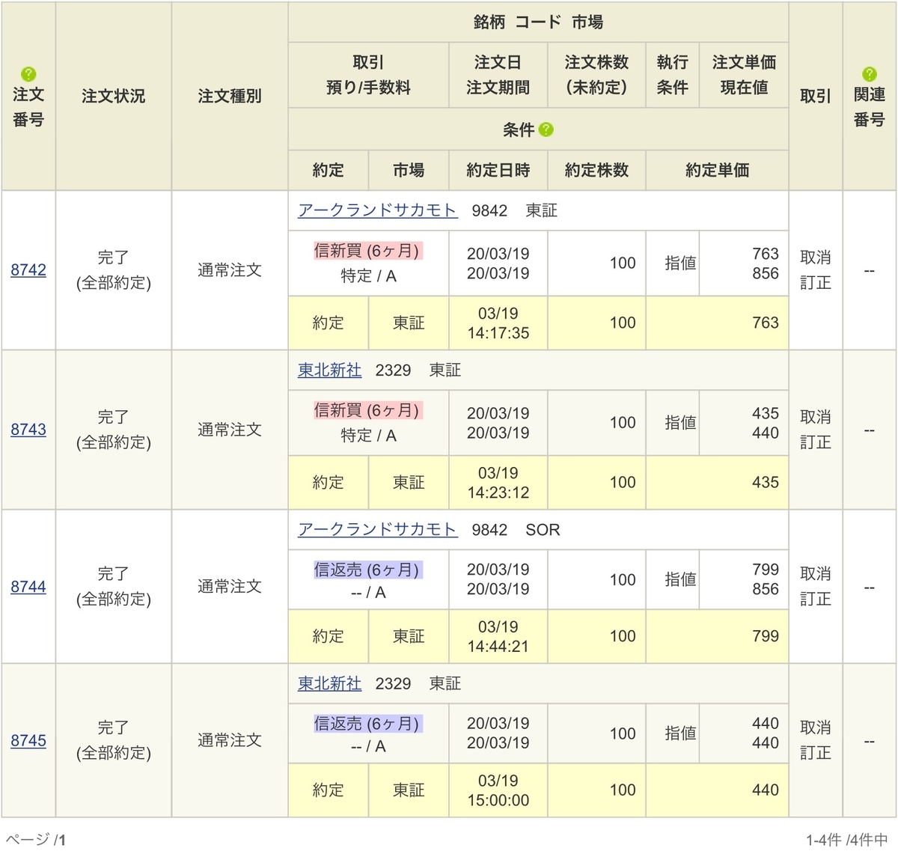Open order number 8744
The width and height of the screenshot is (898, 857).
pyautogui.click(x=28, y=587)
